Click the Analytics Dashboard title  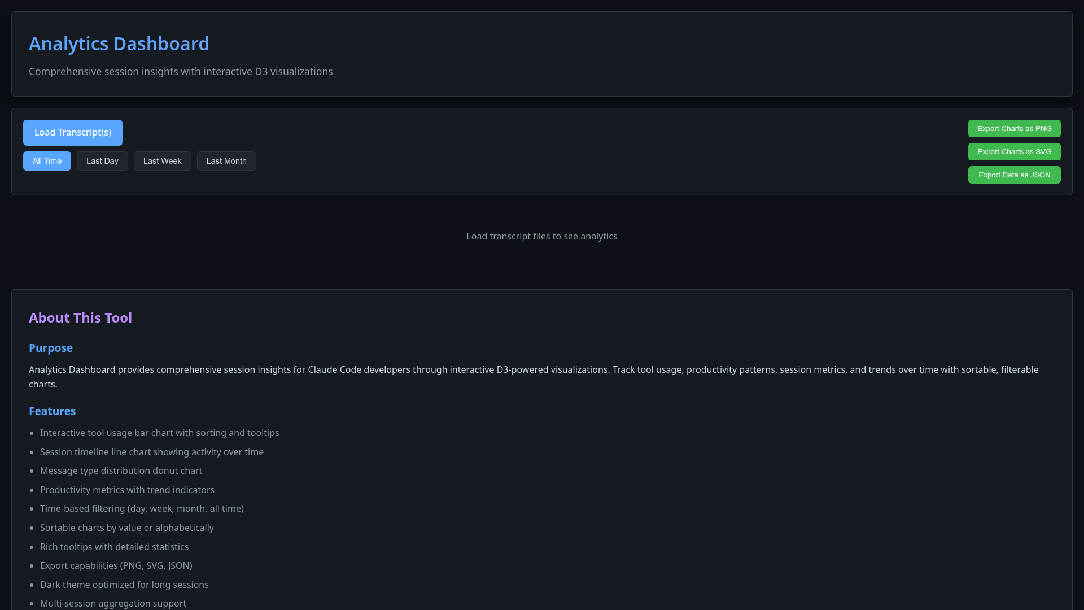pos(119,44)
